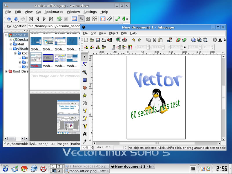Expand the Root Directory tree node
232x174 pixels.
pos(6,71)
